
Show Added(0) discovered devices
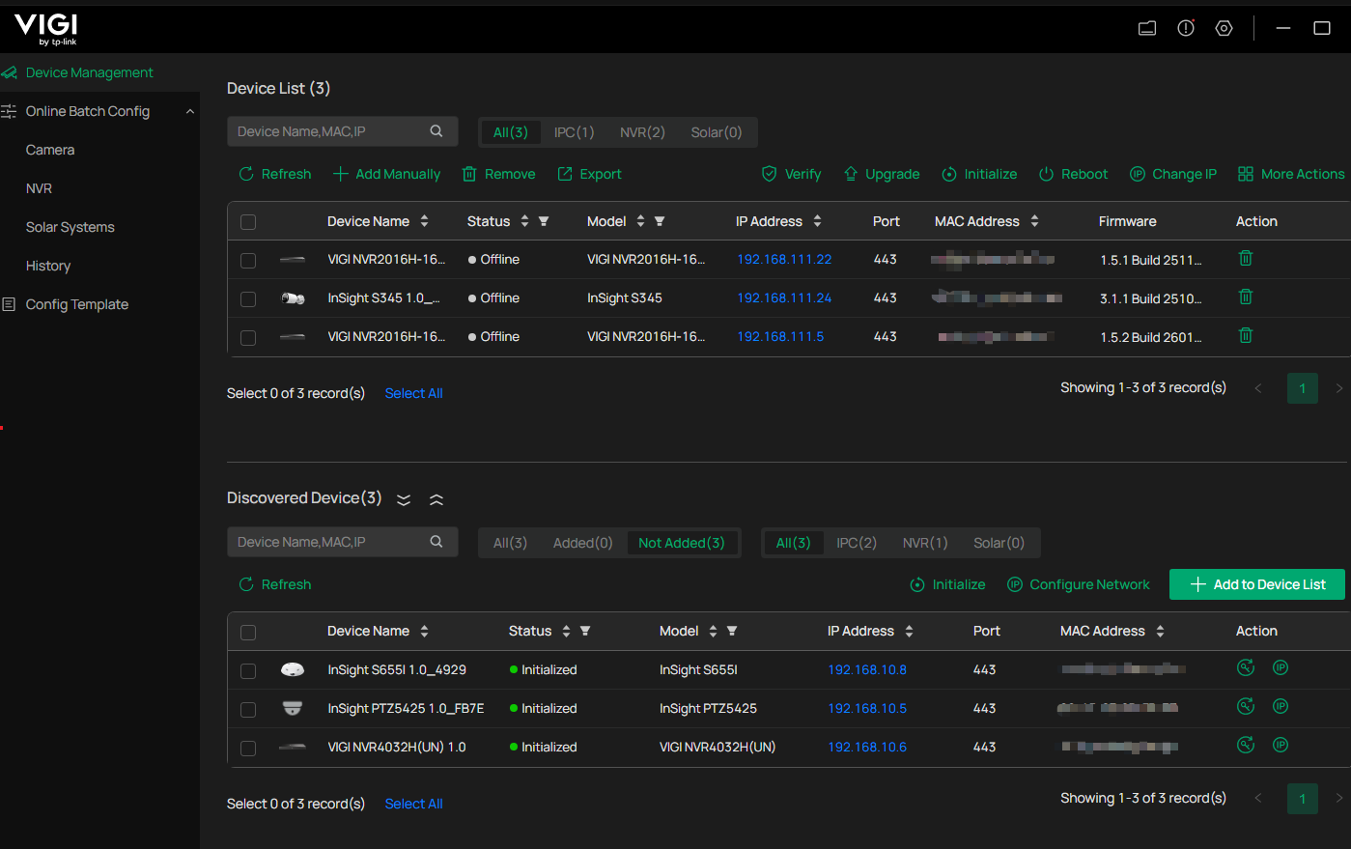583,543
